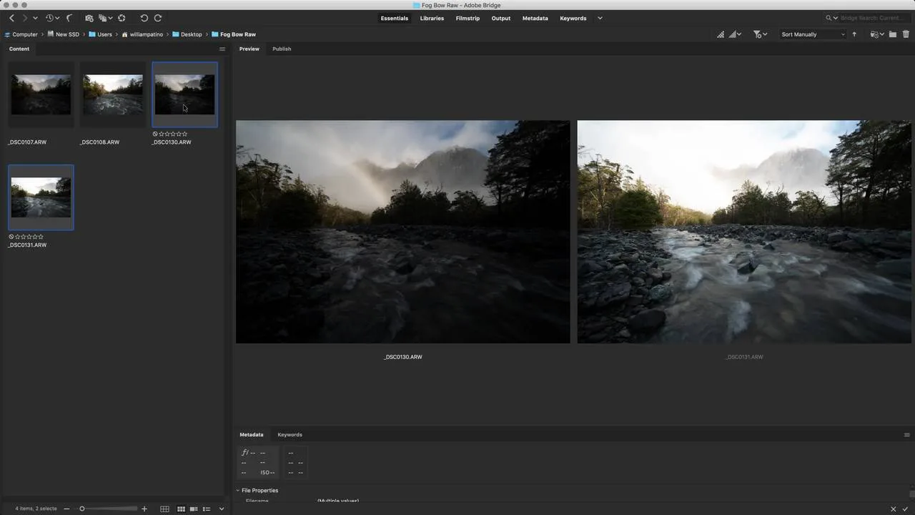Click no-rating icon under _DSC0130.ARW
The height and width of the screenshot is (515, 915).
pyautogui.click(x=155, y=134)
